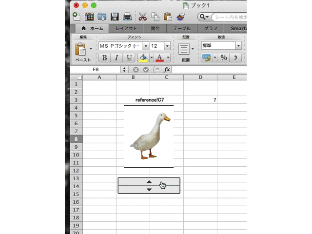Image resolution: width=312 pixels, height=234 pixels.
Task: Click the Save floppy disk icon
Action: pos(115,17)
